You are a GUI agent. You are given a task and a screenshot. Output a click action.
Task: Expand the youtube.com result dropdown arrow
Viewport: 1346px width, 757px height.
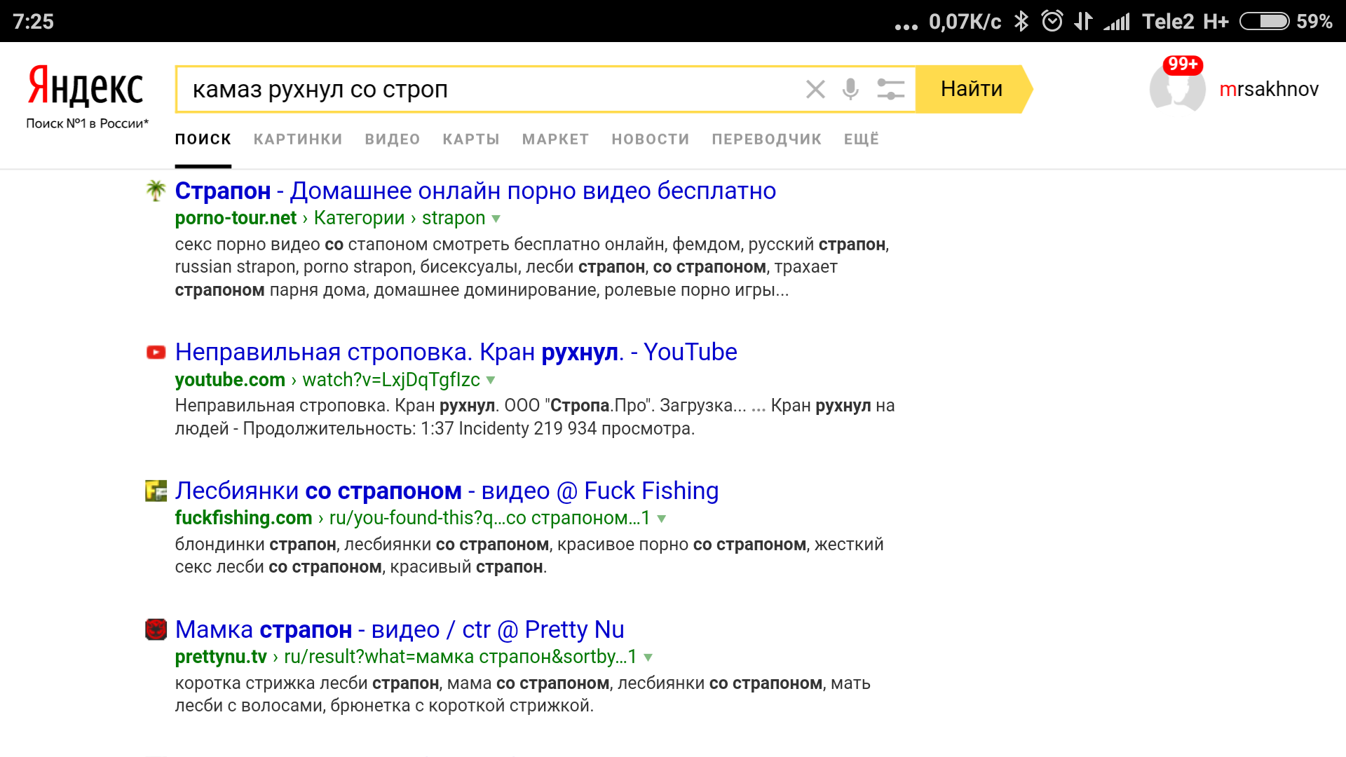(491, 380)
